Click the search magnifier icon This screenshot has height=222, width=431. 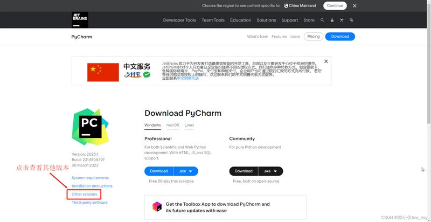click(322, 20)
